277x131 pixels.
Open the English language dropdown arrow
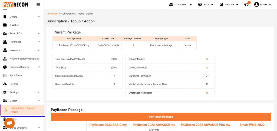(237, 5)
